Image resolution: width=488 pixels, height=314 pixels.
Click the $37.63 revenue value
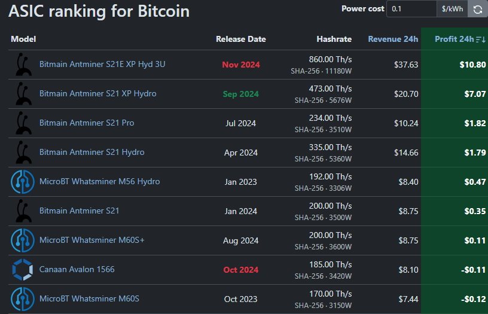(406, 65)
